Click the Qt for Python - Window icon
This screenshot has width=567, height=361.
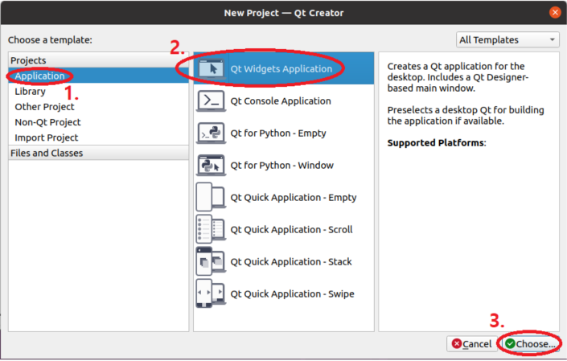tap(212, 165)
